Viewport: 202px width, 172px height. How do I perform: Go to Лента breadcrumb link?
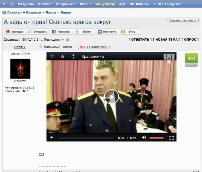click(51, 12)
